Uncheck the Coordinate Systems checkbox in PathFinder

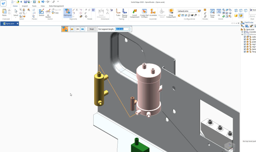[245, 32]
